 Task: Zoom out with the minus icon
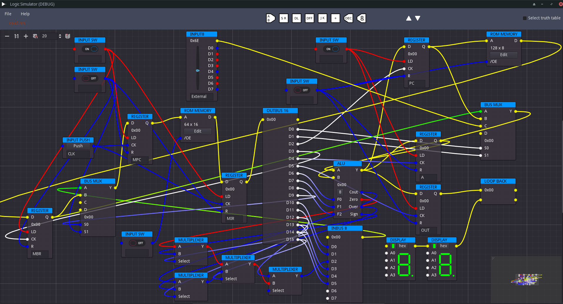(x=7, y=36)
